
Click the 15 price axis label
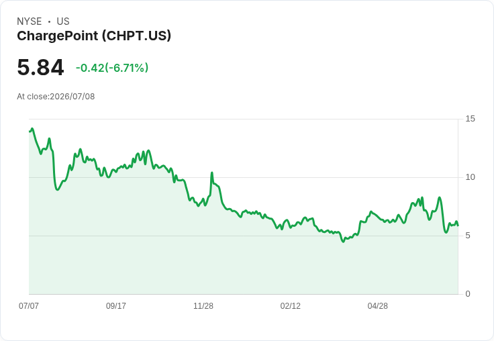[x=470, y=119]
